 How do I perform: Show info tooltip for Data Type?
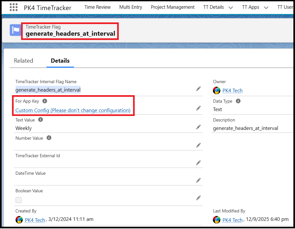point(238,101)
